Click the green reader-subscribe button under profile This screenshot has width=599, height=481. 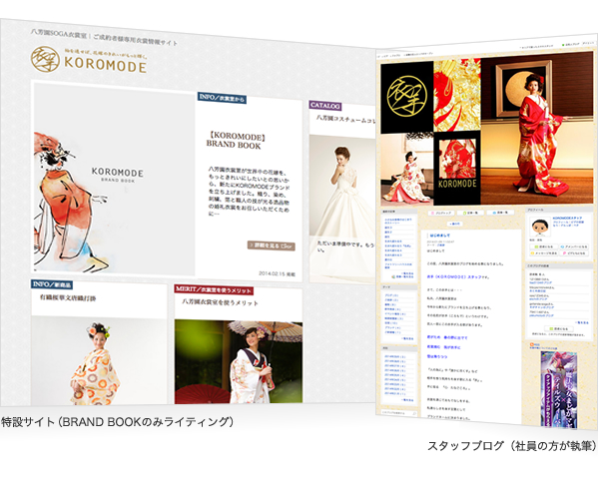click(544, 246)
